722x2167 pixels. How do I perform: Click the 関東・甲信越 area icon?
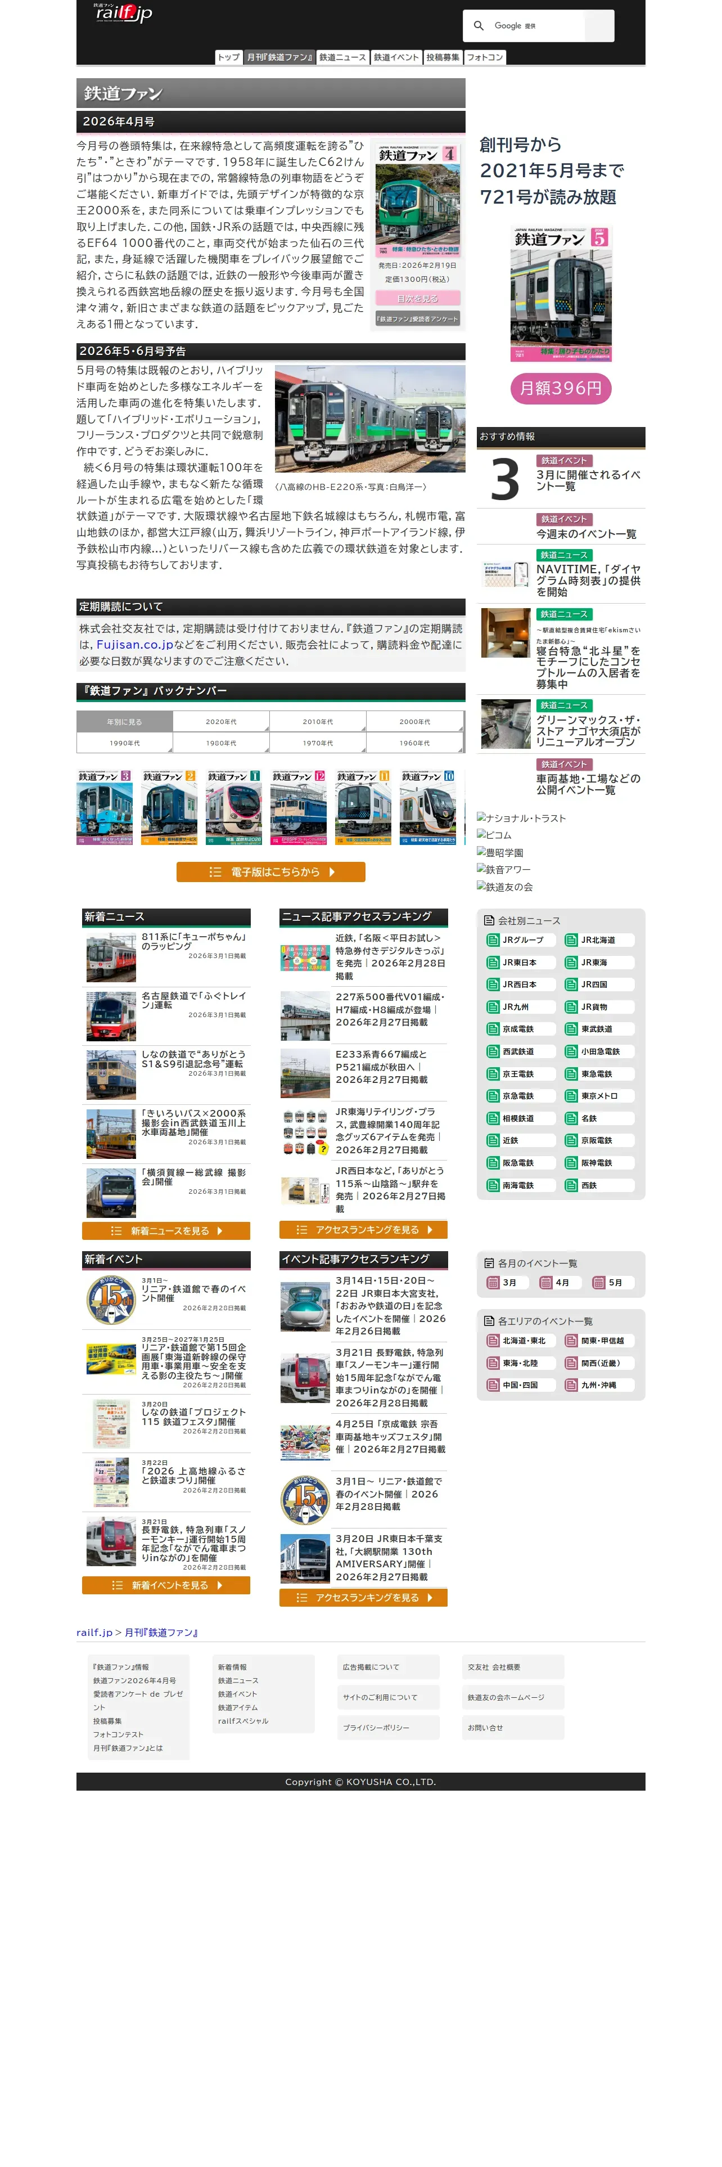point(571,1341)
